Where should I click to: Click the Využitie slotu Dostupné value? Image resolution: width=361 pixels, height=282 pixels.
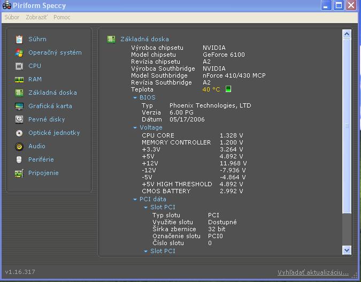(x=222, y=222)
